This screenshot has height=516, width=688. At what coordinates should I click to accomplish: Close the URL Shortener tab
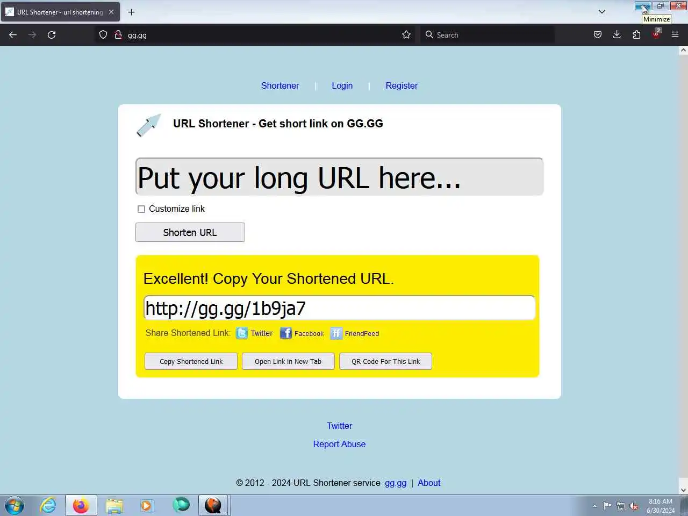[111, 12]
